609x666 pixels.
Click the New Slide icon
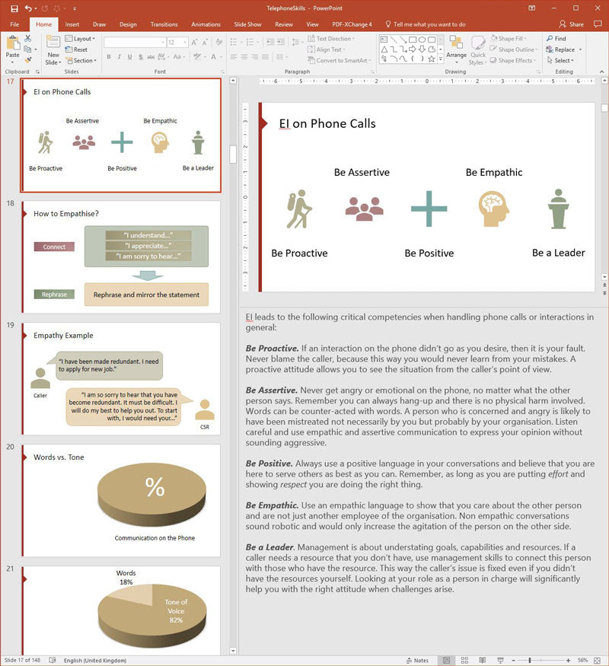tap(53, 47)
